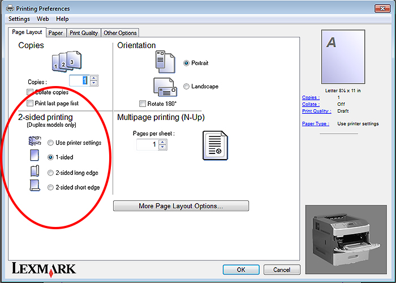Screen dimensions: 396x283
Task: Check Print last page first
Action: click(30, 103)
